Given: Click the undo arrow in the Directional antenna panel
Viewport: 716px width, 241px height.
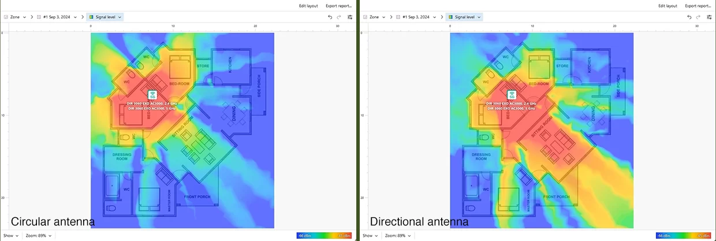Looking at the screenshot, I should tap(689, 17).
